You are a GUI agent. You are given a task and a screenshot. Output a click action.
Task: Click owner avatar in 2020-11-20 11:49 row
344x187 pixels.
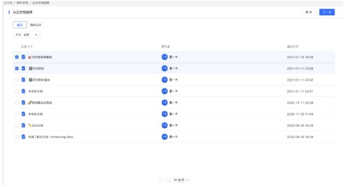tap(164, 114)
